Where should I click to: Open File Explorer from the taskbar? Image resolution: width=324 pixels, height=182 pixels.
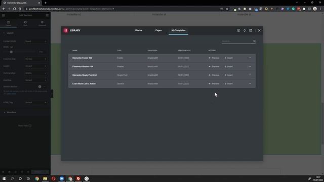(45, 178)
